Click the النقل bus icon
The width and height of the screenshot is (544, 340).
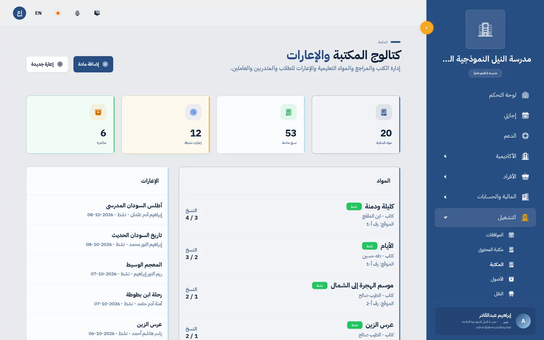click(511, 294)
